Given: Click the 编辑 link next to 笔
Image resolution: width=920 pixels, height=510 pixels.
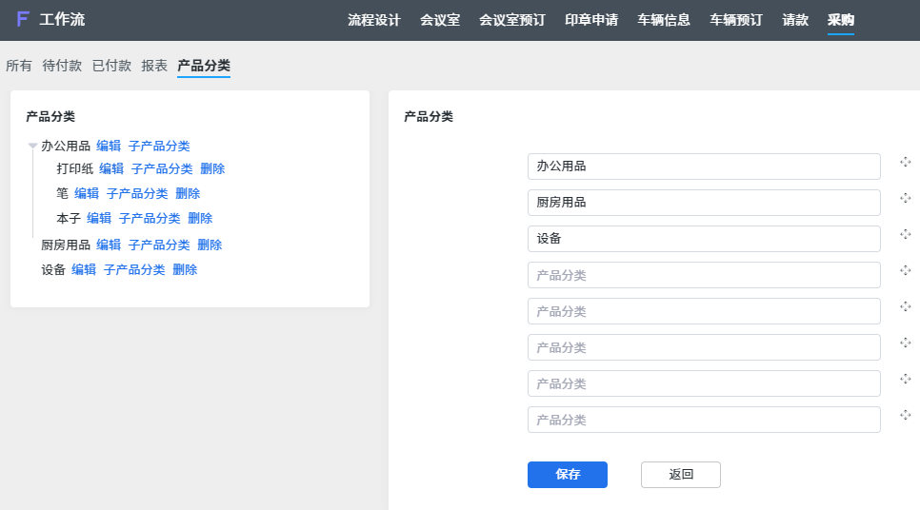Looking at the screenshot, I should point(87,193).
